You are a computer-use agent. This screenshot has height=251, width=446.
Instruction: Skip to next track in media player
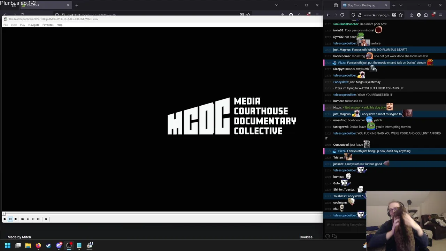(x=38, y=219)
